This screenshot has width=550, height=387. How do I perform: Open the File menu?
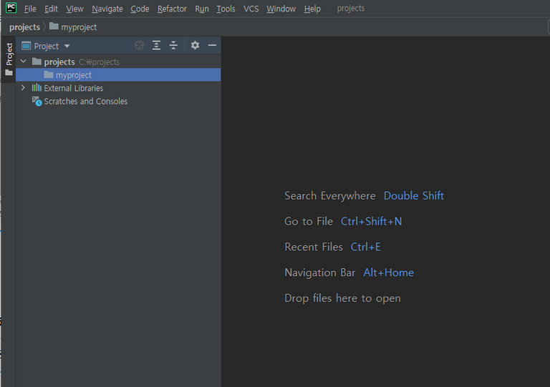pyautogui.click(x=30, y=9)
